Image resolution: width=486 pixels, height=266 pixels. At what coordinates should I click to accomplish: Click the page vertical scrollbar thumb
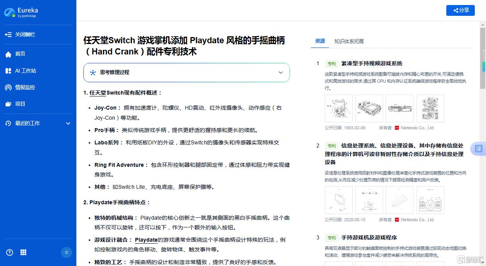pos(483,58)
